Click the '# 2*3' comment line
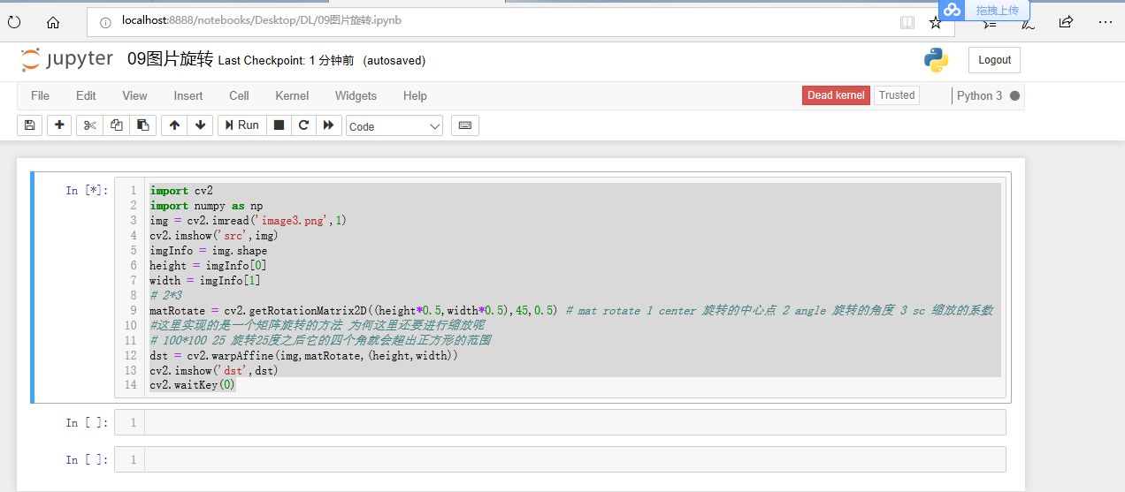This screenshot has width=1125, height=492. pyautogui.click(x=165, y=296)
